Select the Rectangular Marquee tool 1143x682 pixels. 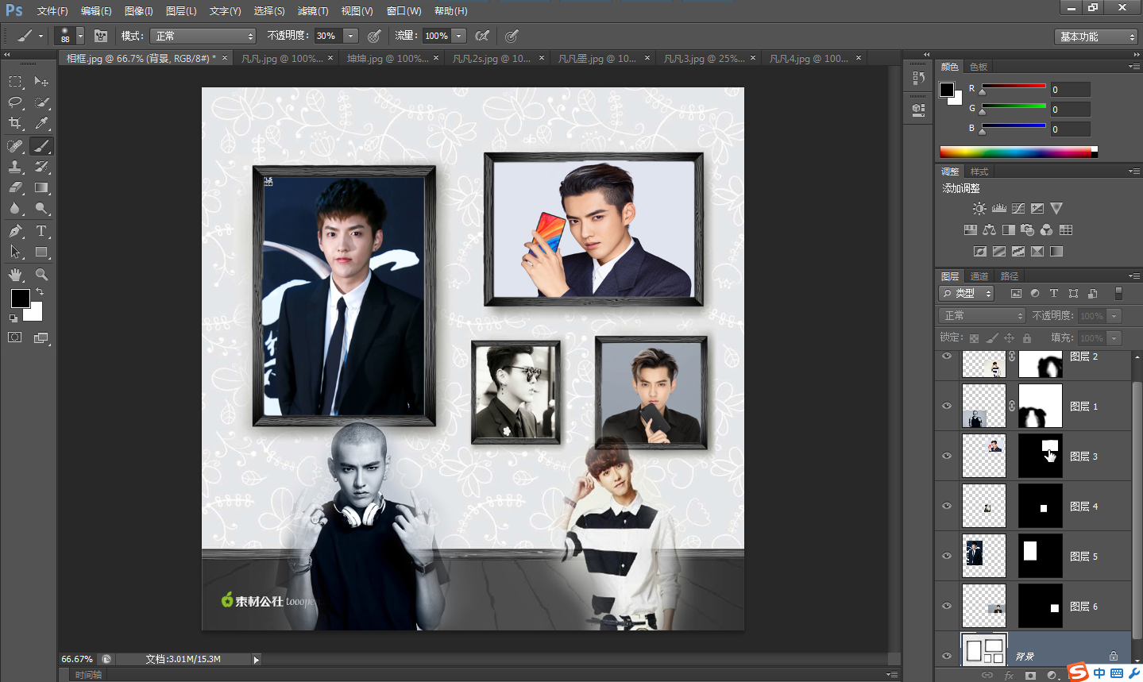click(x=15, y=81)
